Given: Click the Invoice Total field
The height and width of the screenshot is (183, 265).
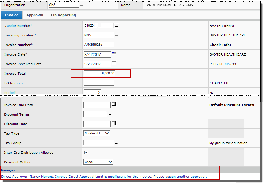Looking at the screenshot, I should click(99, 74).
